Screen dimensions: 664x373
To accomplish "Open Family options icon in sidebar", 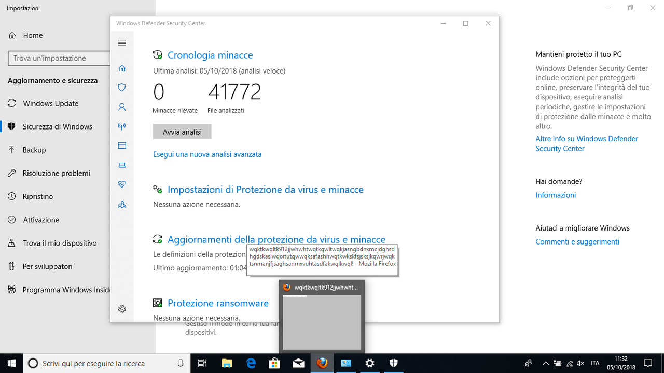I will [122, 205].
